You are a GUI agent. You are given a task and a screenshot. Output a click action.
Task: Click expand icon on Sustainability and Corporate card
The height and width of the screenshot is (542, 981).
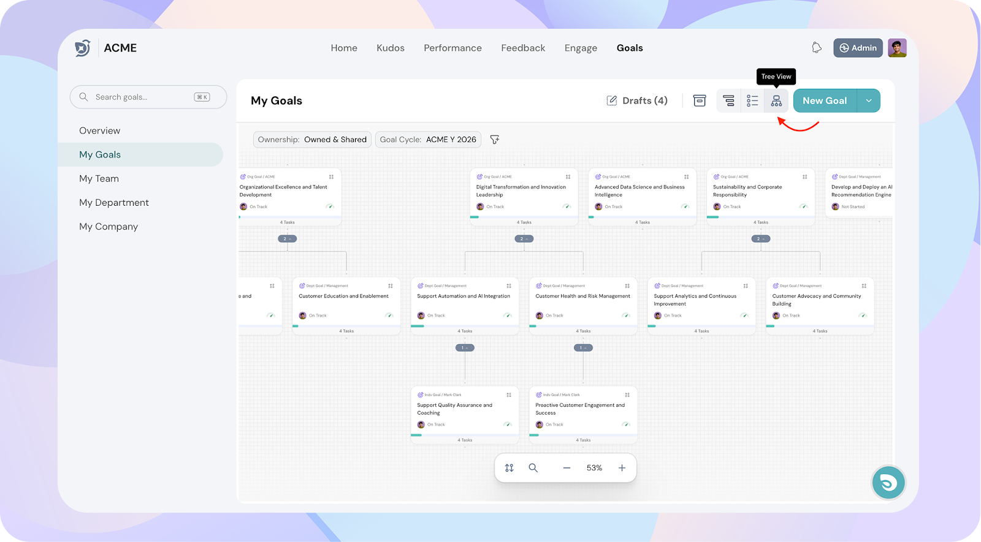[804, 177]
